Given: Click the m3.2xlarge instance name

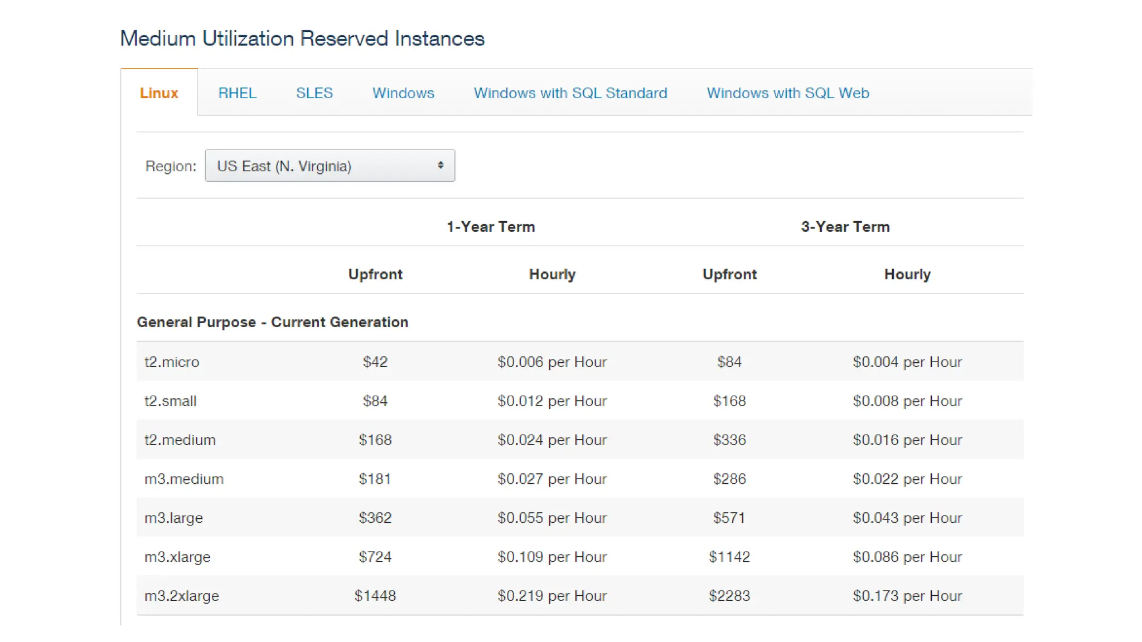Looking at the screenshot, I should (x=182, y=596).
